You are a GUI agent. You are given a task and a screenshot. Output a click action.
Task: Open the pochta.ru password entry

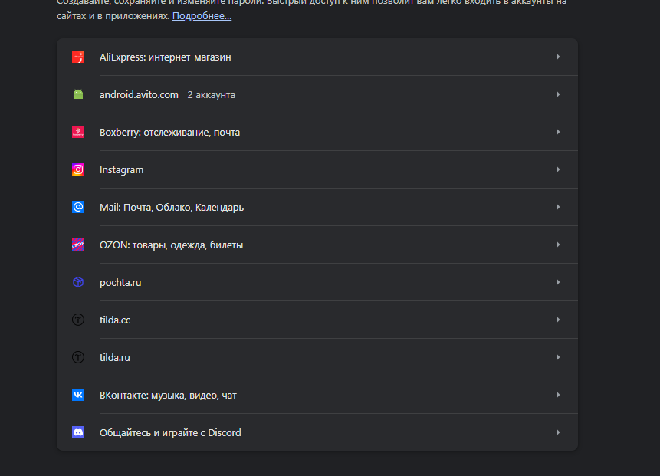317,282
